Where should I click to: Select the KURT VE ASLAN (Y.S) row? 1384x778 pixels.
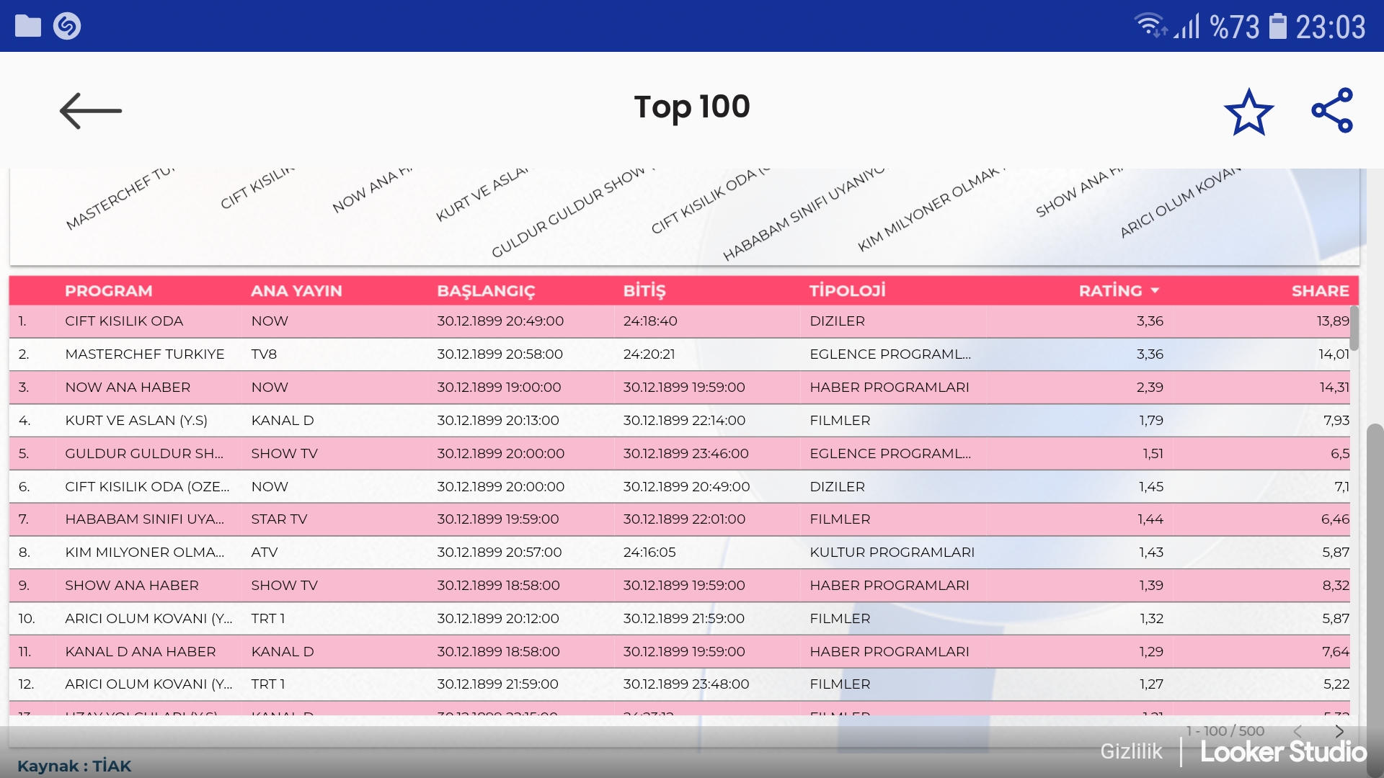(x=136, y=421)
